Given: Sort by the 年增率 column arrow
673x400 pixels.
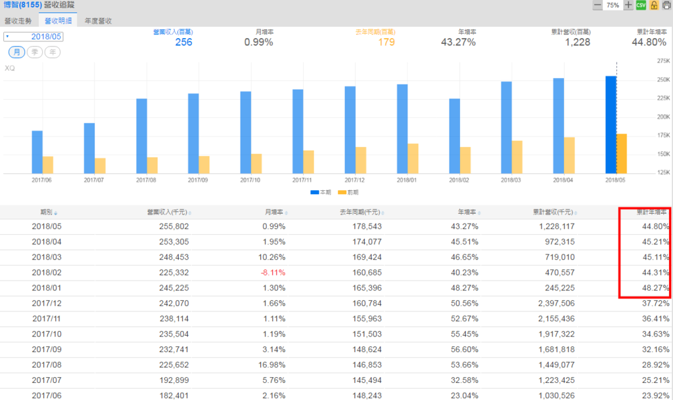Looking at the screenshot, I should tap(479, 213).
